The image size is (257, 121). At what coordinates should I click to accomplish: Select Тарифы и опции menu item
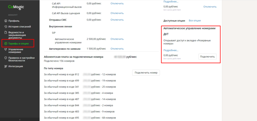tap(19, 44)
